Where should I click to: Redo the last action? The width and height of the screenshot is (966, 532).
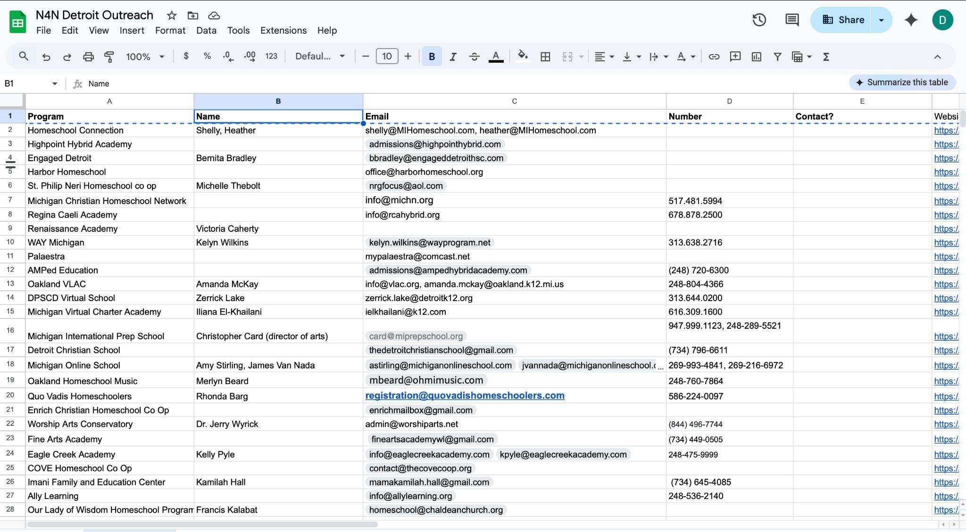(x=67, y=57)
